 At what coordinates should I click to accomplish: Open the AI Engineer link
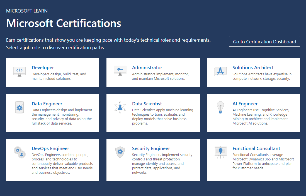click(x=245, y=104)
